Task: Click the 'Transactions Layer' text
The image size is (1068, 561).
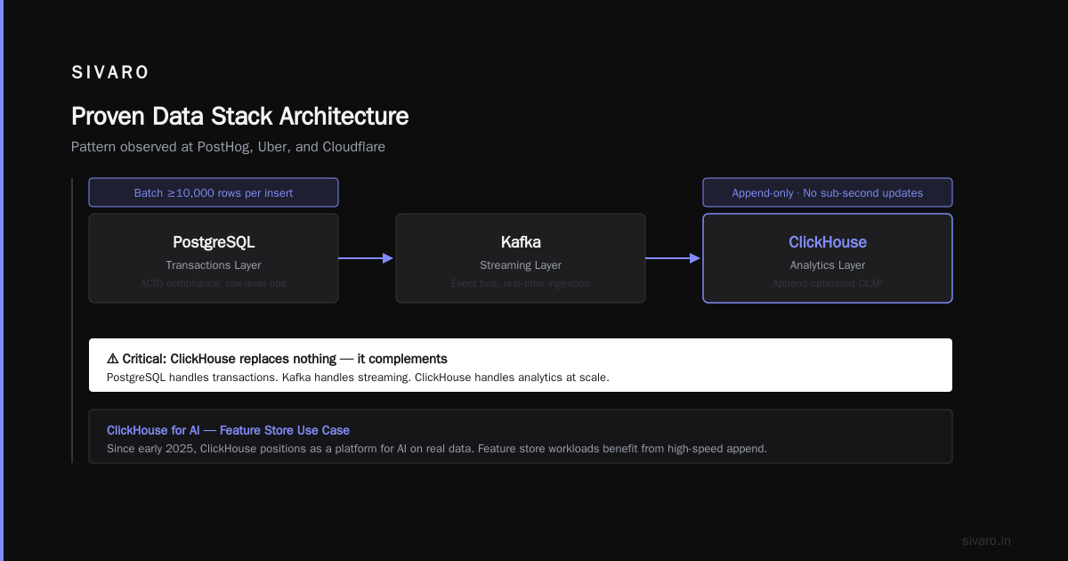Action: (214, 265)
